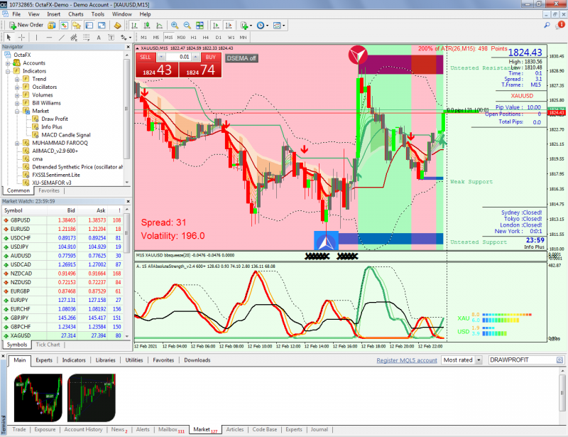Image resolution: width=568 pixels, height=437 pixels.
Task: Close the Market Watch panel
Action: 128,201
